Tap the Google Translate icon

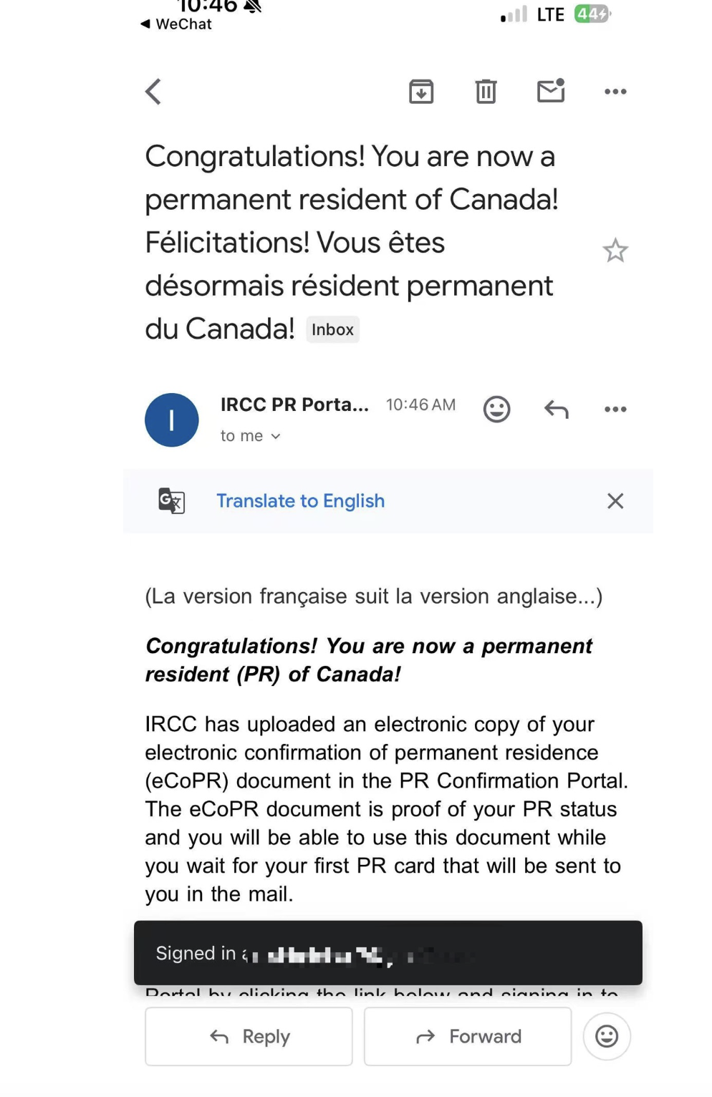[171, 501]
